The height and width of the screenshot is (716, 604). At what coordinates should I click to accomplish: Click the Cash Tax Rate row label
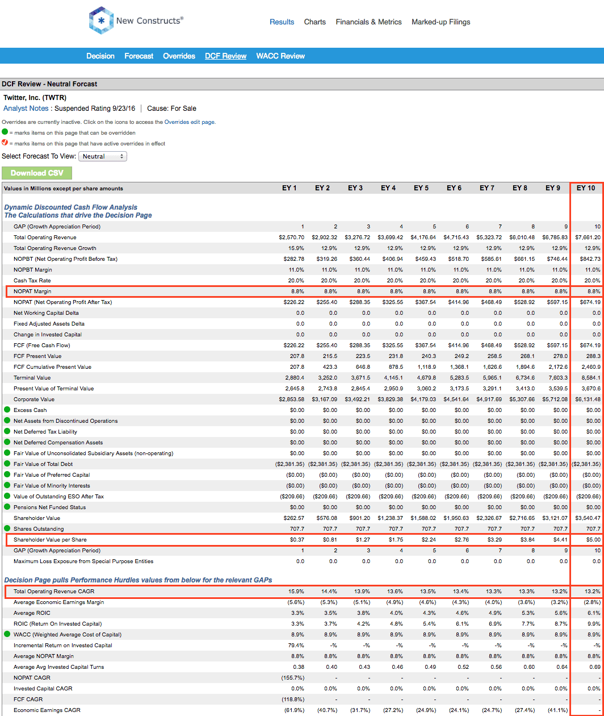32,280
